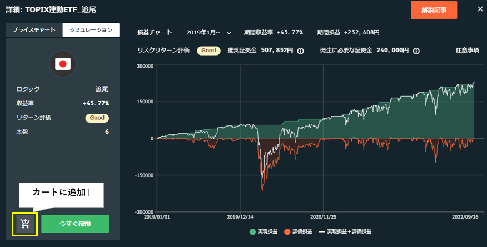Add strategy to cart icon
Viewport: 487px width, 247px height.
tap(25, 224)
